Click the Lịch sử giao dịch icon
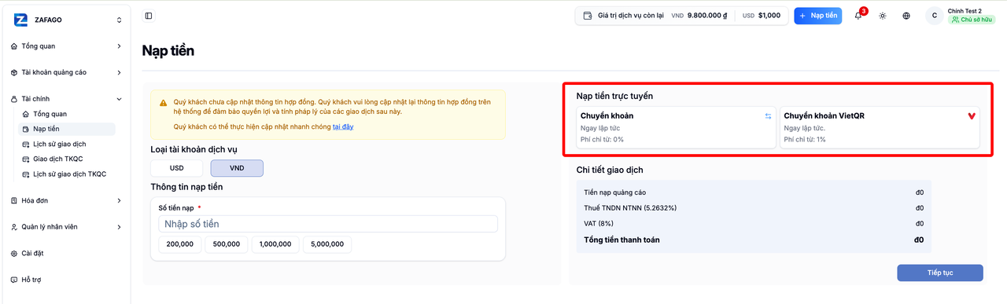This screenshot has height=304, width=1007. click(x=25, y=144)
